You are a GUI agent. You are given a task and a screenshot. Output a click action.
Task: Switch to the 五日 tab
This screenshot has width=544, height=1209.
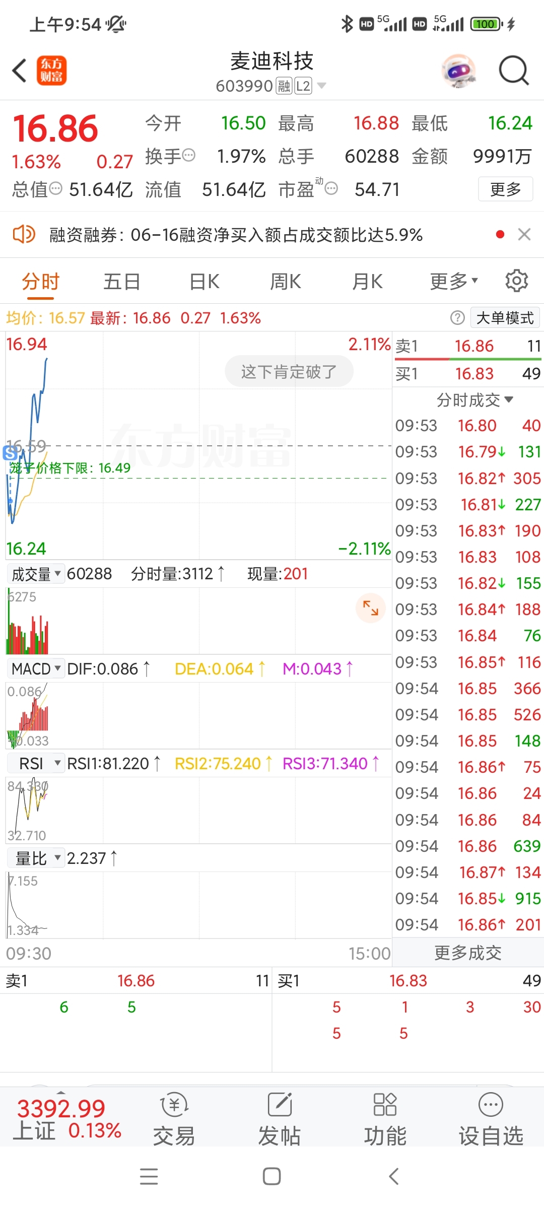pos(122,282)
